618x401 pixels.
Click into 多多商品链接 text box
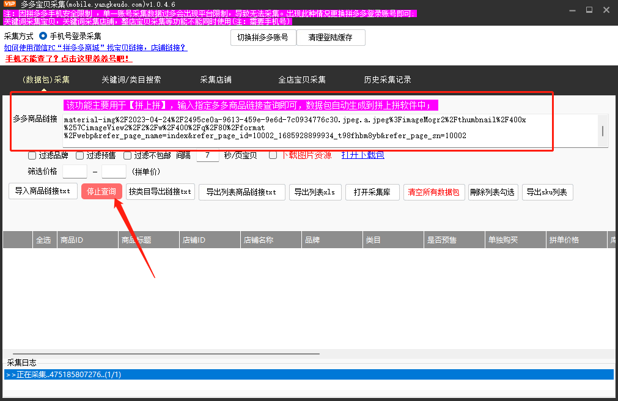[x=330, y=131]
